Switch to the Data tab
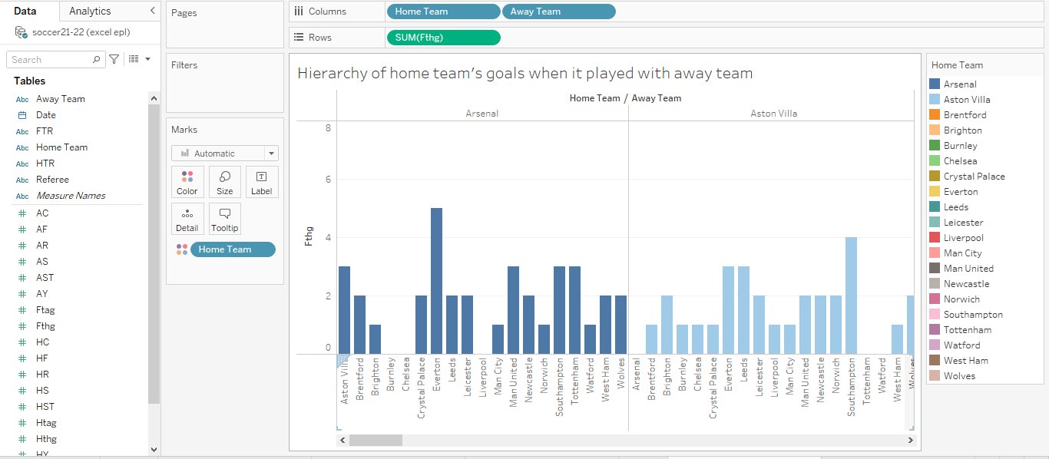Viewport: 1049px width, 459px height. click(x=24, y=12)
